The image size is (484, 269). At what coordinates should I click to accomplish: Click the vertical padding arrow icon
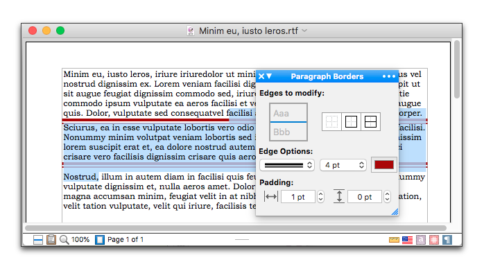click(x=339, y=197)
